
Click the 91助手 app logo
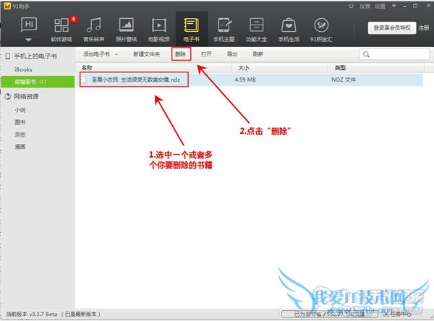click(x=7, y=6)
